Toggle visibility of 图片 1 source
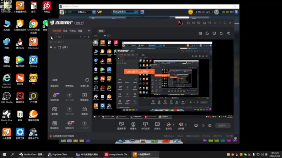This screenshot has width=282, height=158. tap(51, 42)
